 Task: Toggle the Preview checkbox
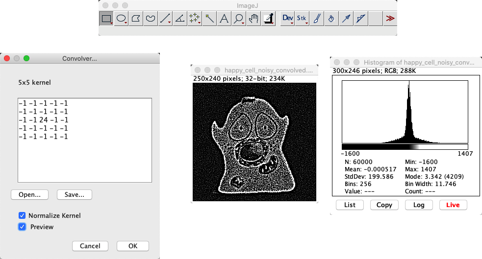tap(22, 227)
